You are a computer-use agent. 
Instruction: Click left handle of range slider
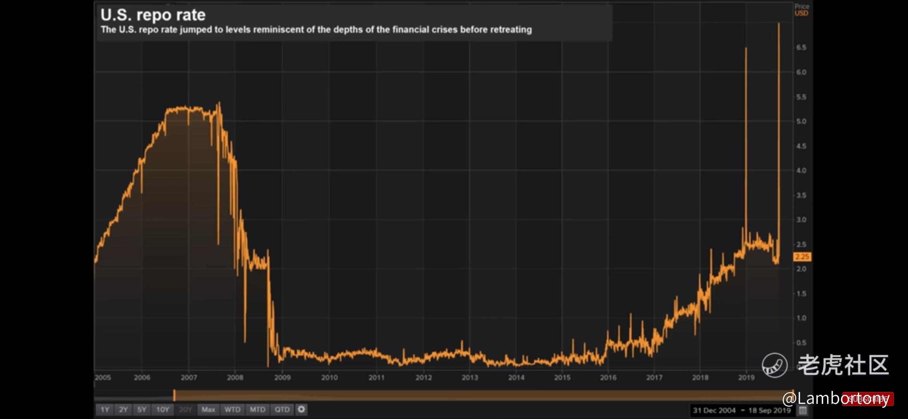174,395
